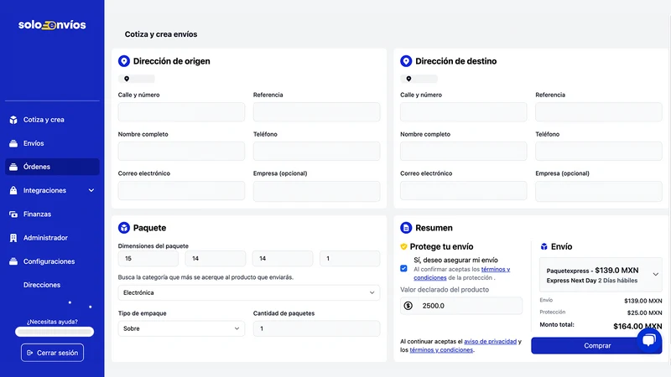Click origen Empresa (opcional) field
671x377 pixels.
point(317,191)
